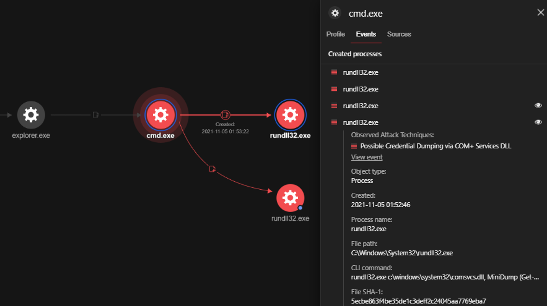Toggle eye icon on expanded rundll32.exe entry
The height and width of the screenshot is (306, 547).
point(538,122)
